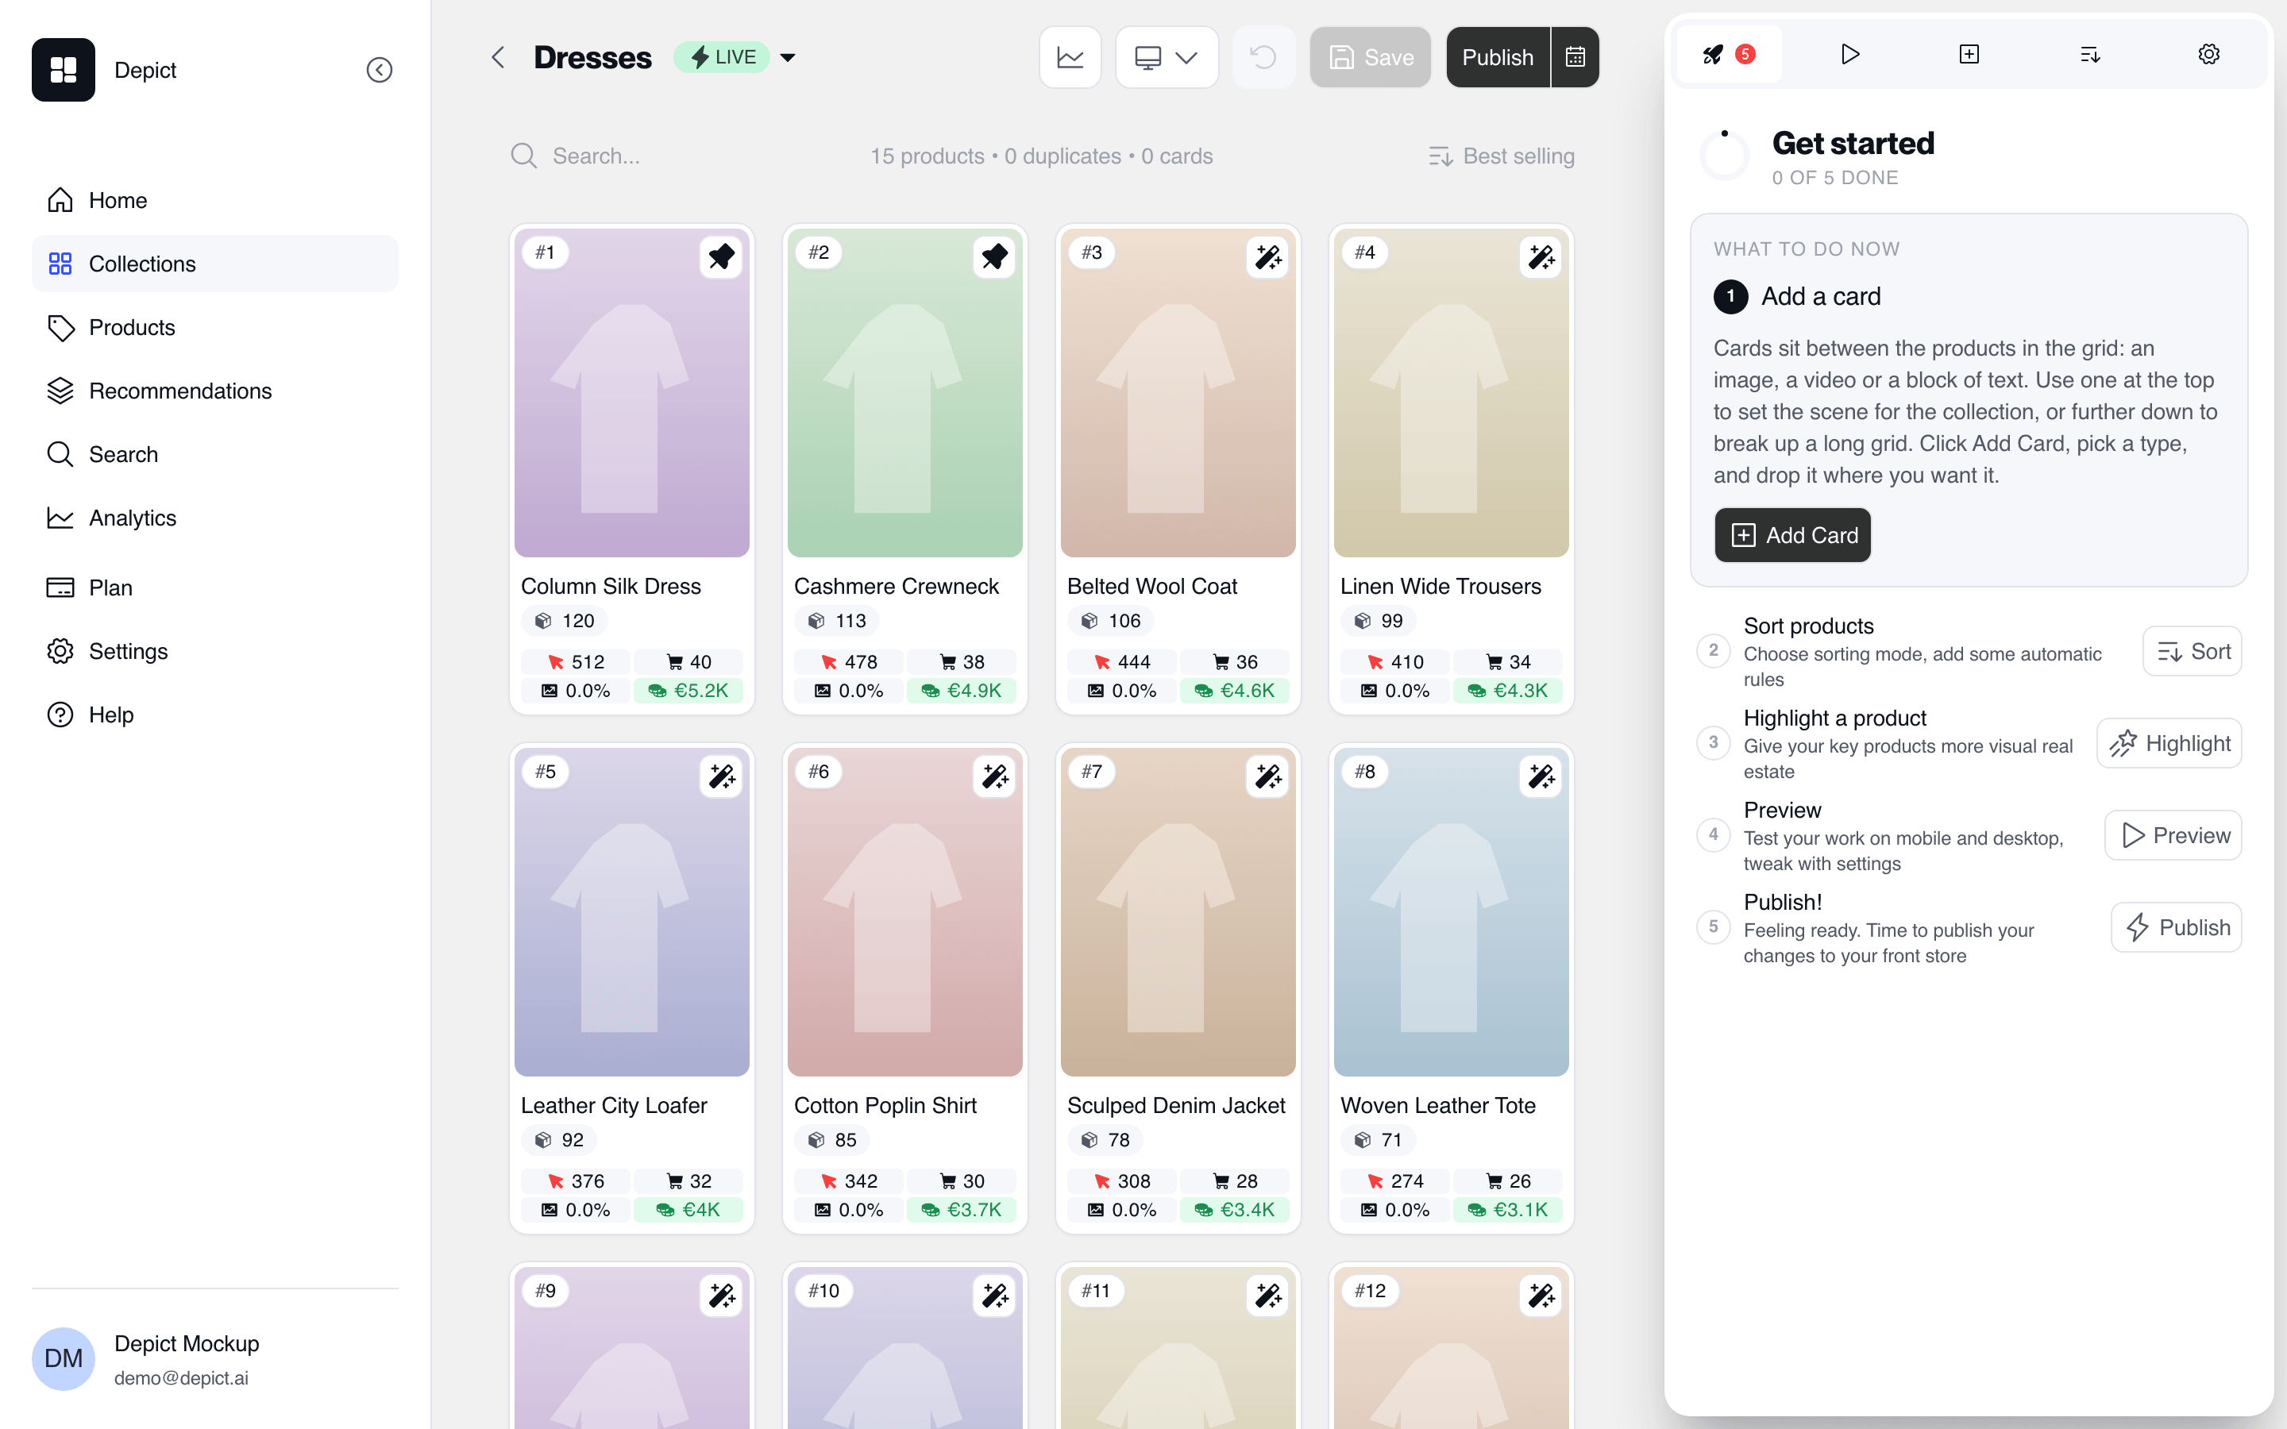Screen dimensions: 2287x1429
Task: Click the Belted Wool Coat product image
Action: coord(1178,393)
